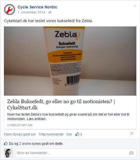140x160 pixels.
Task: Click 'Tilføj kommentar' link
Action: (51, 134)
